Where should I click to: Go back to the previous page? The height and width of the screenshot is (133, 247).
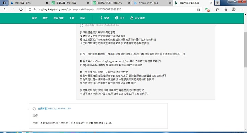tap(5, 9)
